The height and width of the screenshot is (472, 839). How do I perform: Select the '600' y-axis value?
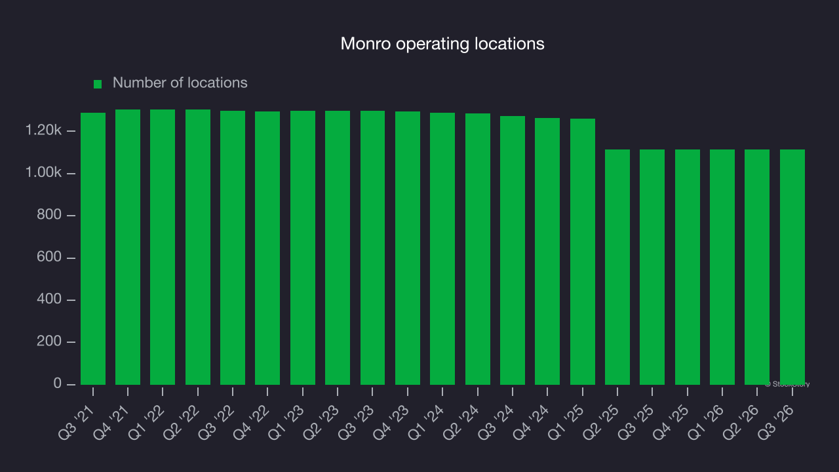[x=49, y=258]
